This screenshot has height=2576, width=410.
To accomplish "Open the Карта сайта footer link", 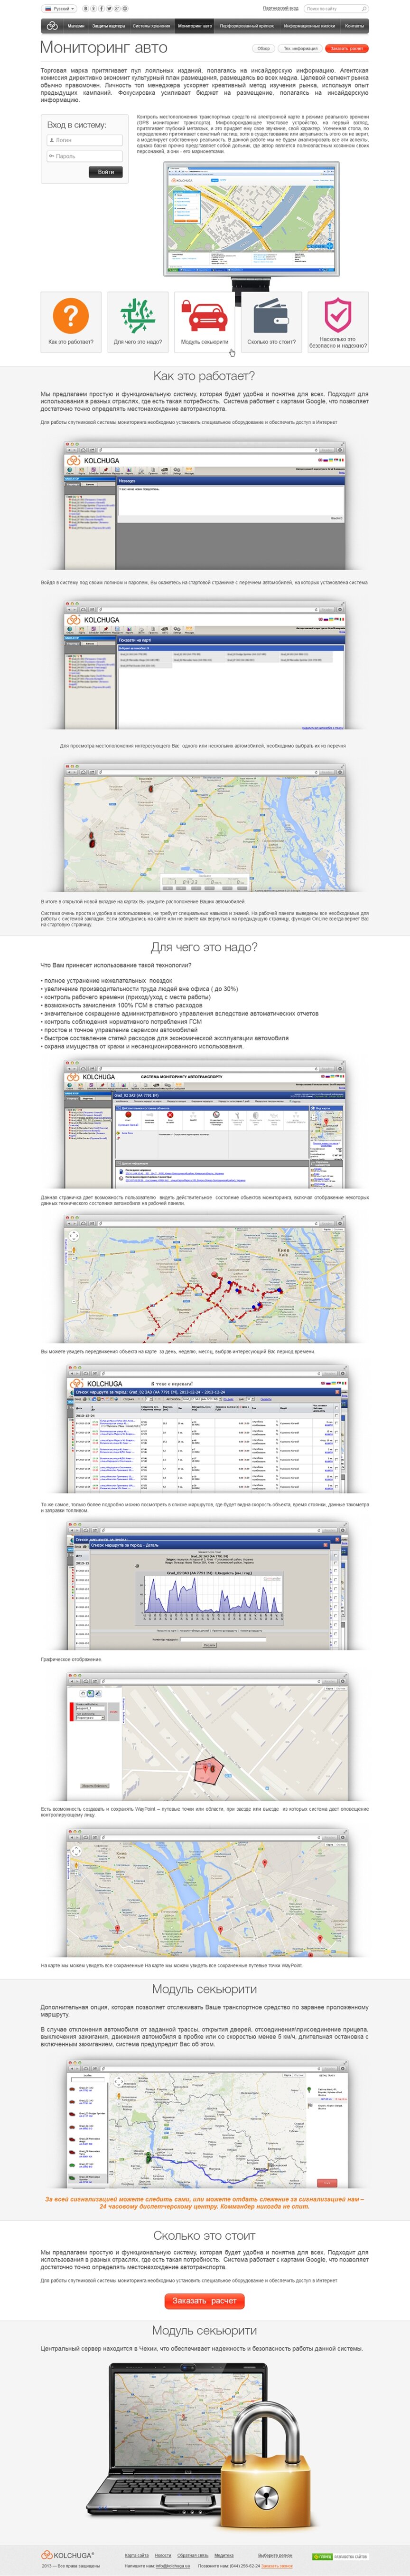I will [x=137, y=2555].
